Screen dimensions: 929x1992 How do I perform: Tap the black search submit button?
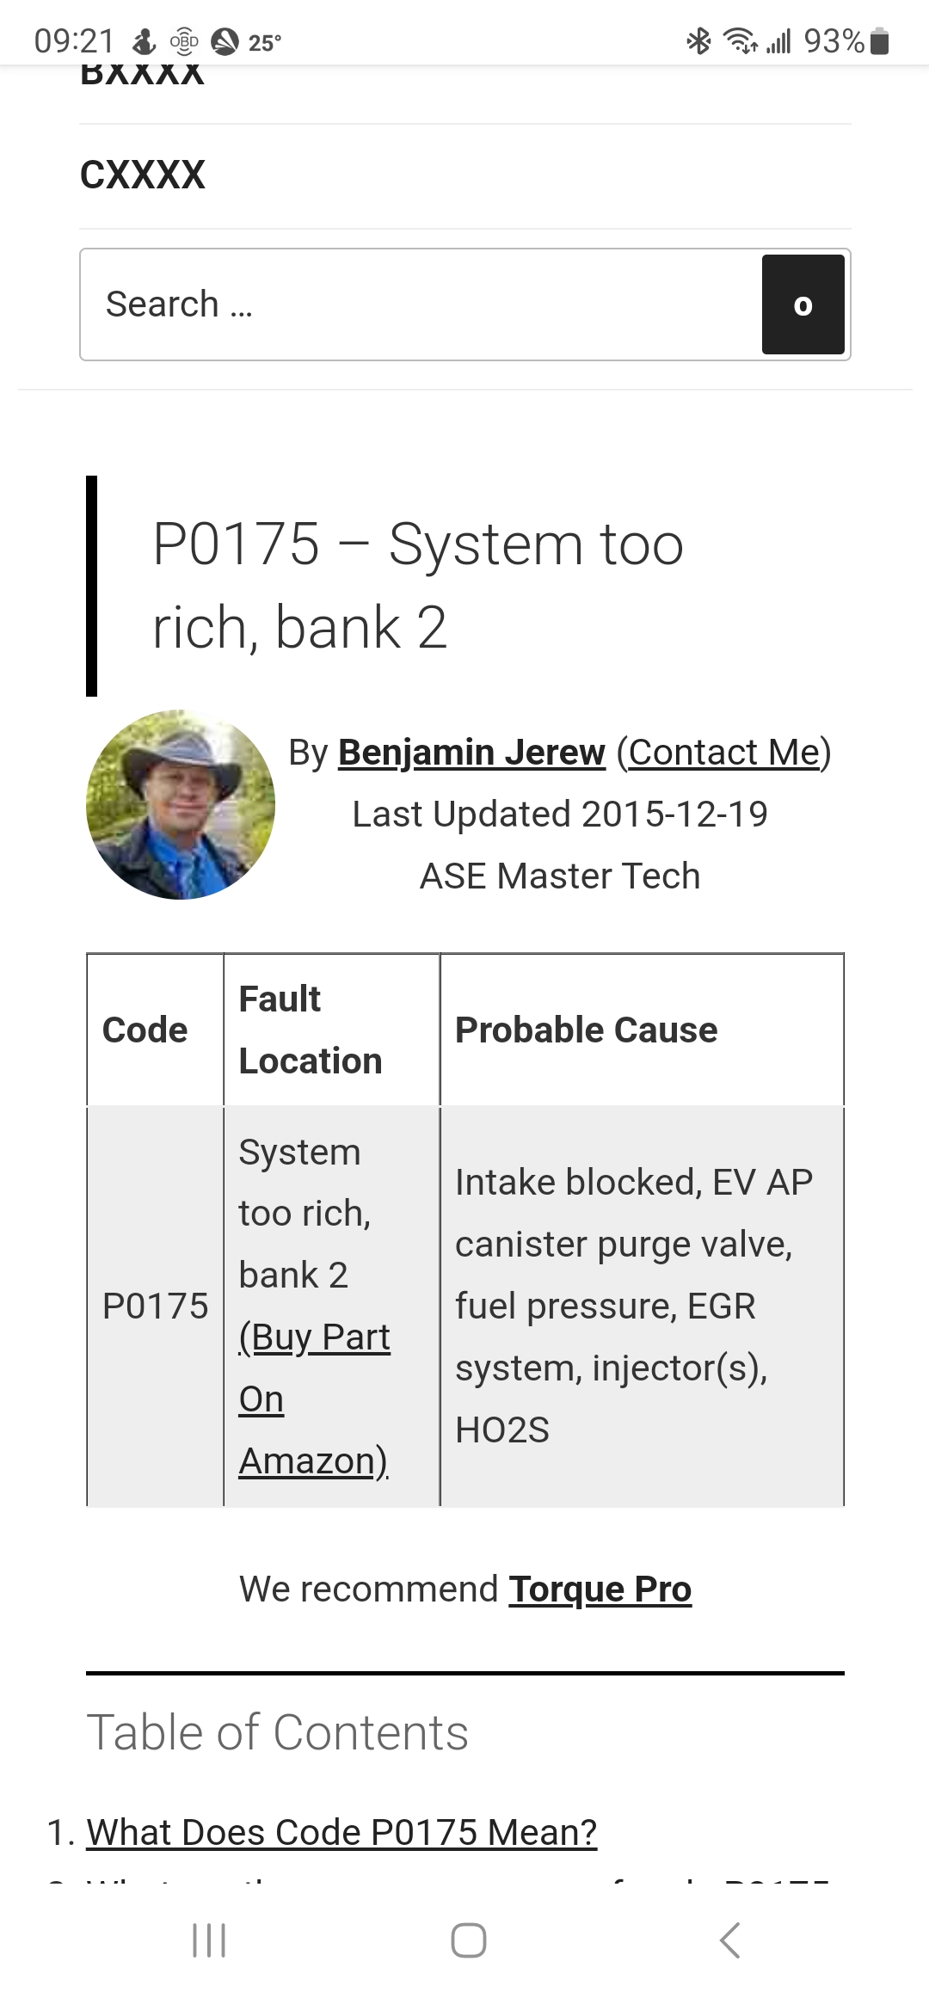click(x=803, y=304)
